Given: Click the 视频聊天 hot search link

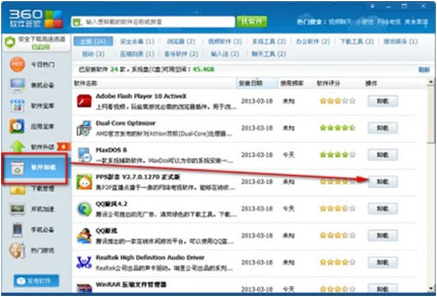Looking at the screenshot, I should [341, 22].
